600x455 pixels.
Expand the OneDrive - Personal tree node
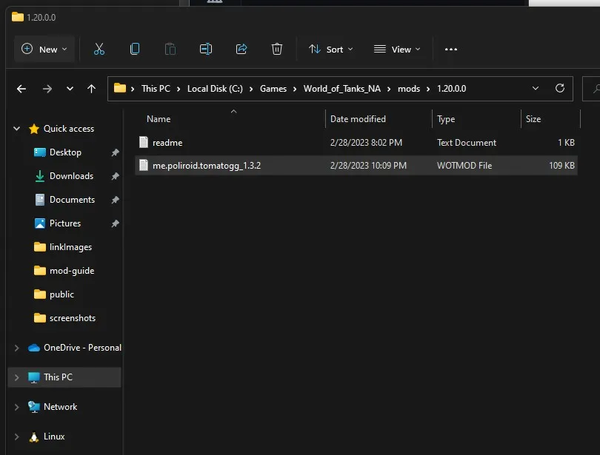click(17, 348)
